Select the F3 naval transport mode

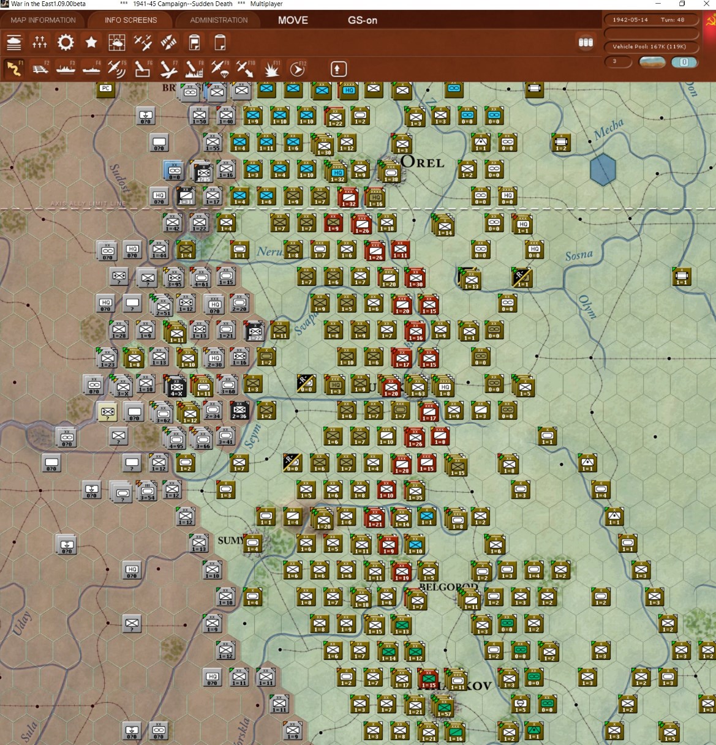click(x=66, y=69)
